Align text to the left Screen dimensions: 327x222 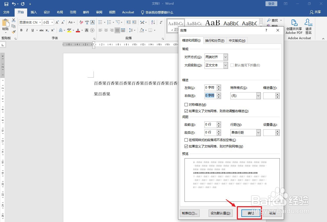point(100,30)
